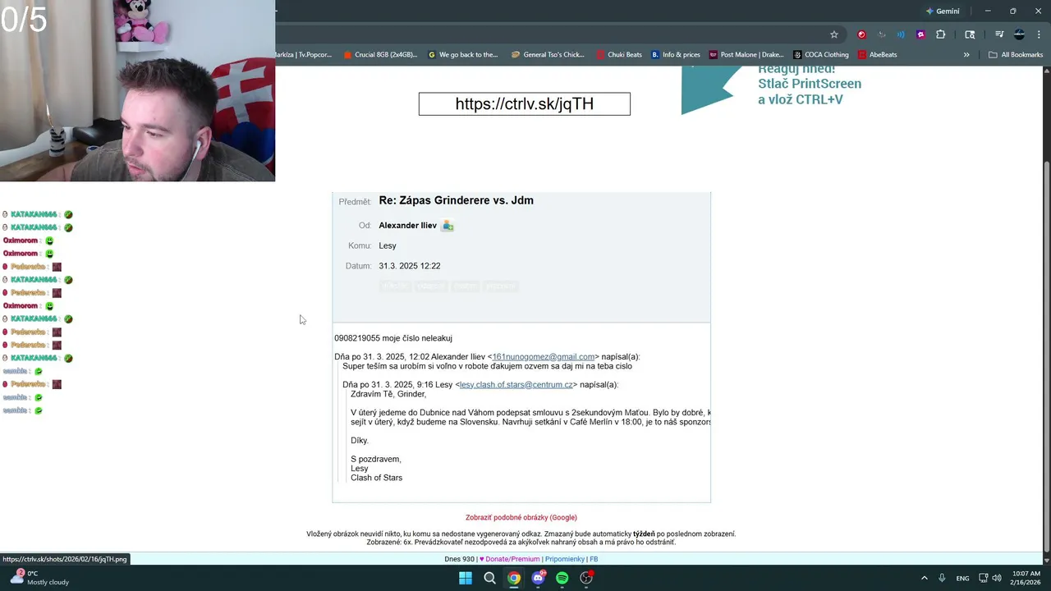Open the 'We go back to the...' bookmark

tap(463, 55)
